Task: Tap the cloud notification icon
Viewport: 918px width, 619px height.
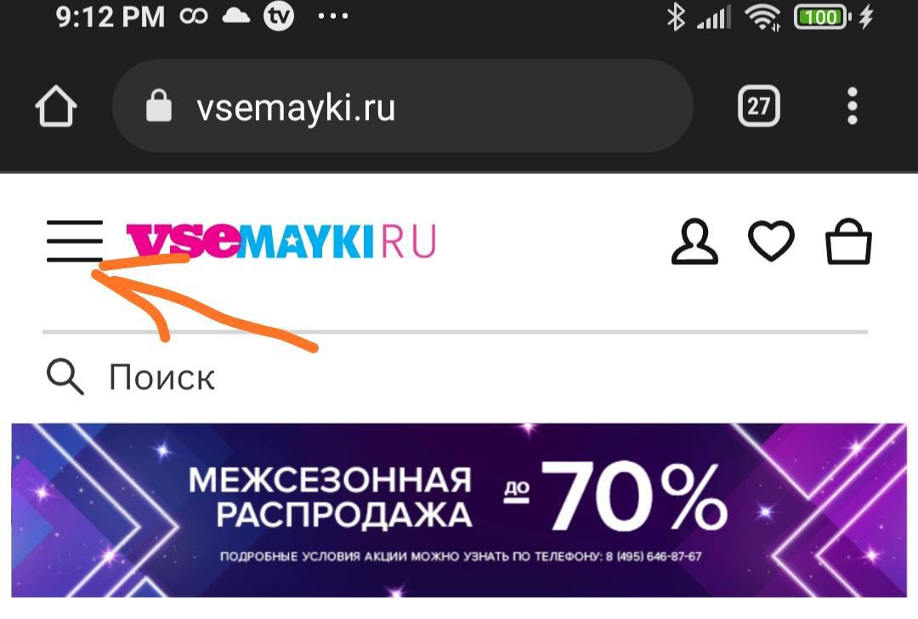Action: pyautogui.click(x=236, y=16)
